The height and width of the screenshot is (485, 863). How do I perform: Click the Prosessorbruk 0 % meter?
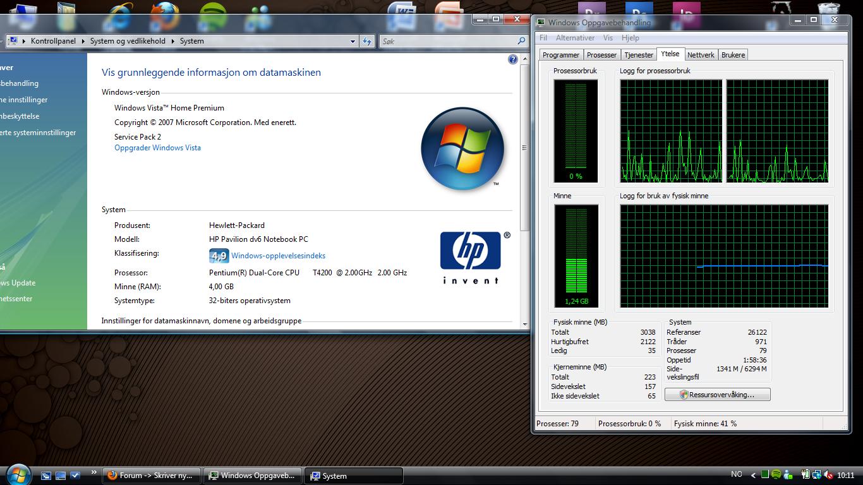(x=576, y=131)
